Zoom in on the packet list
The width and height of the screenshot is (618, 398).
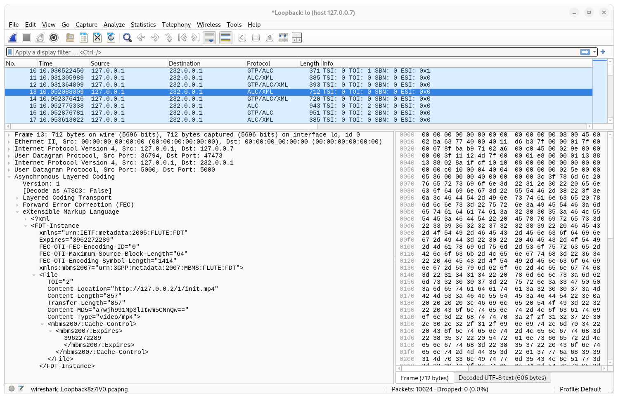click(242, 37)
